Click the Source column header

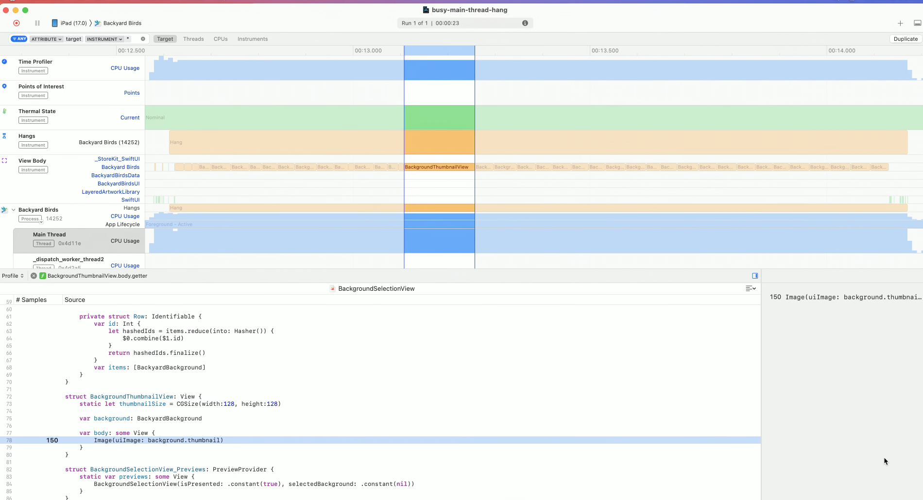75,300
